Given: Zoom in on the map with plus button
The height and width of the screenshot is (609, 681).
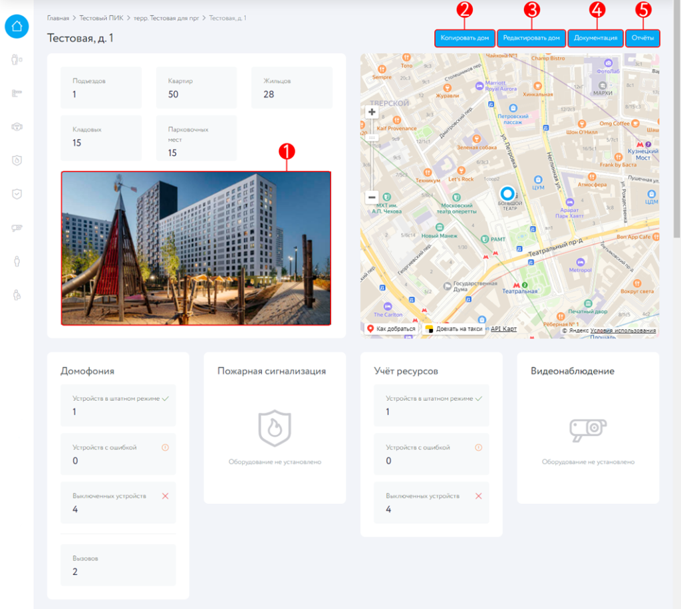Looking at the screenshot, I should pos(372,112).
